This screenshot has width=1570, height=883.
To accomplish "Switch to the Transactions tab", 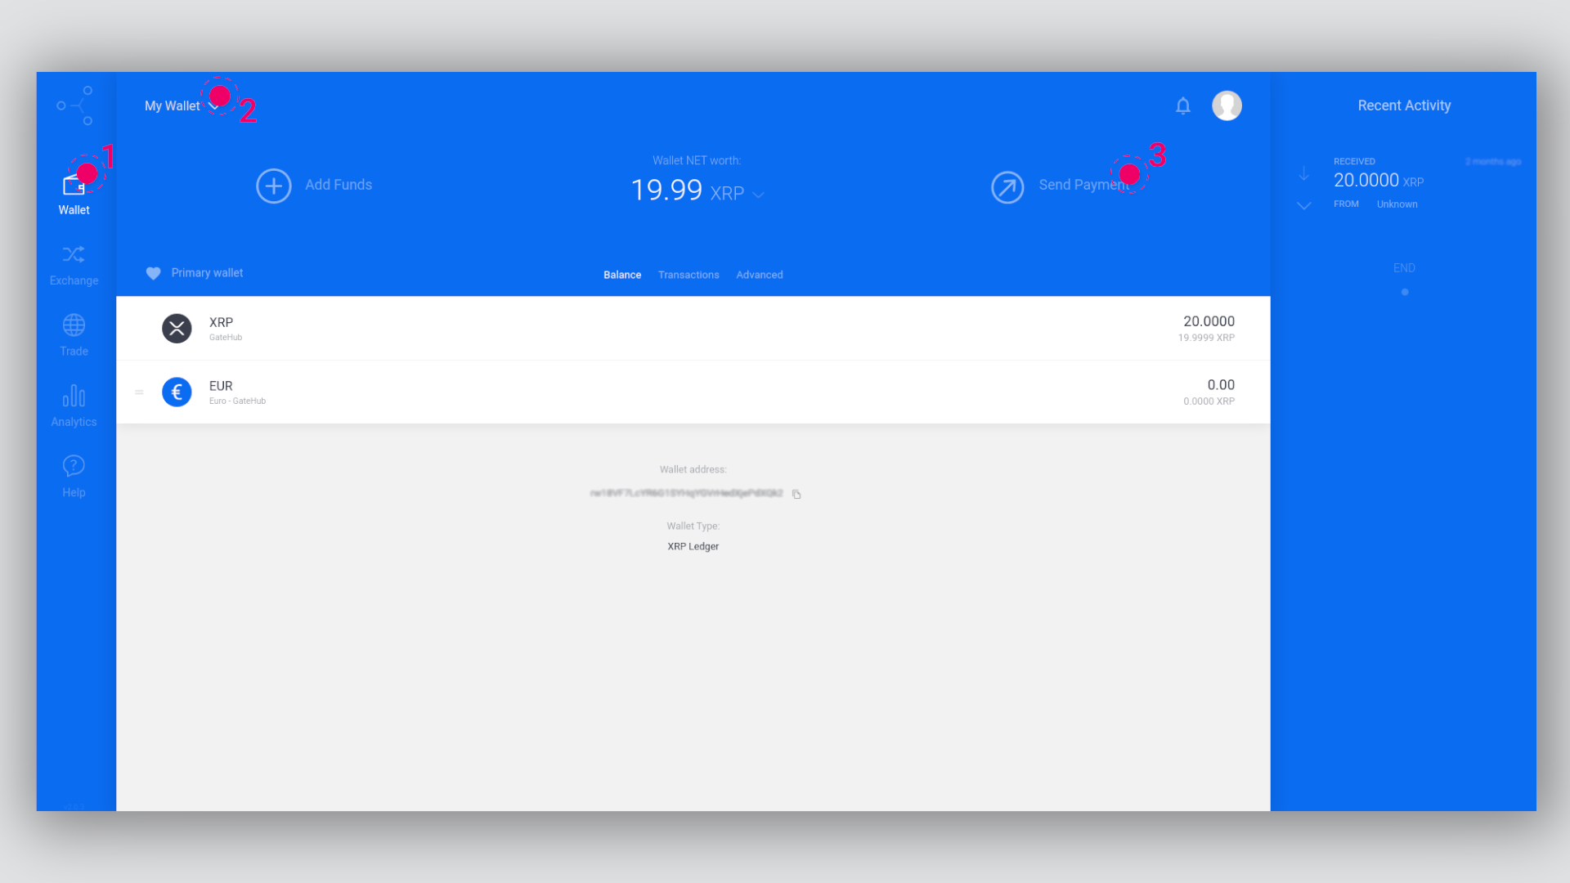I will tap(688, 274).
